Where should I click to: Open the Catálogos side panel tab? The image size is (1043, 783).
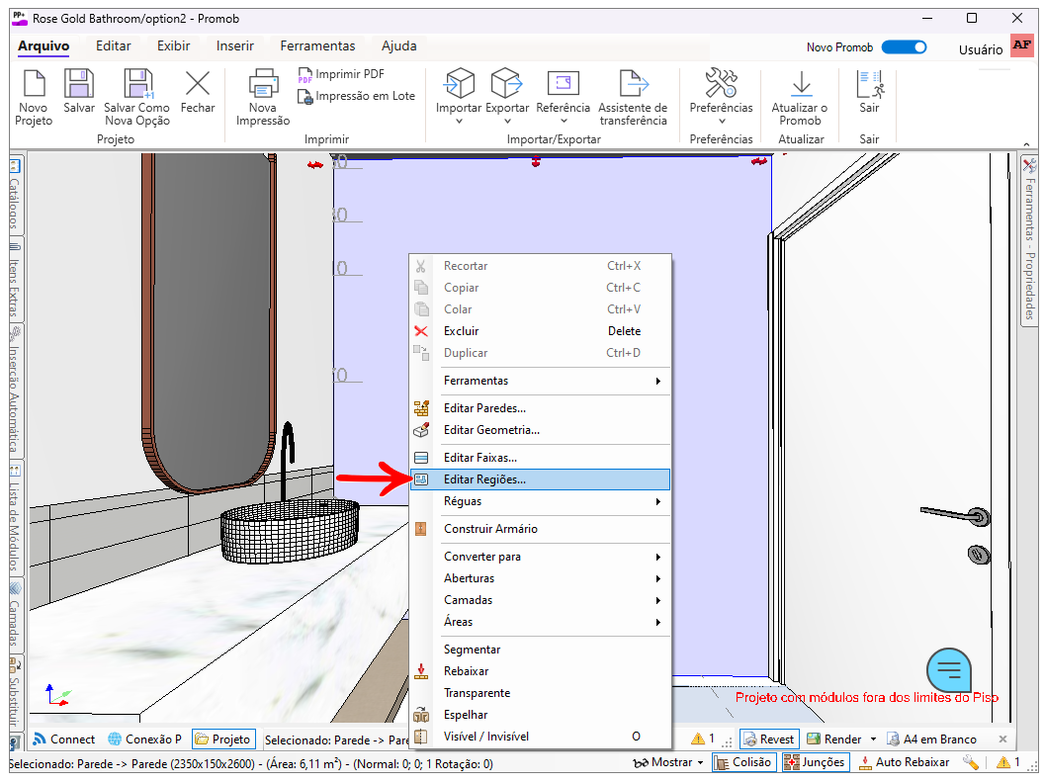coord(15,194)
